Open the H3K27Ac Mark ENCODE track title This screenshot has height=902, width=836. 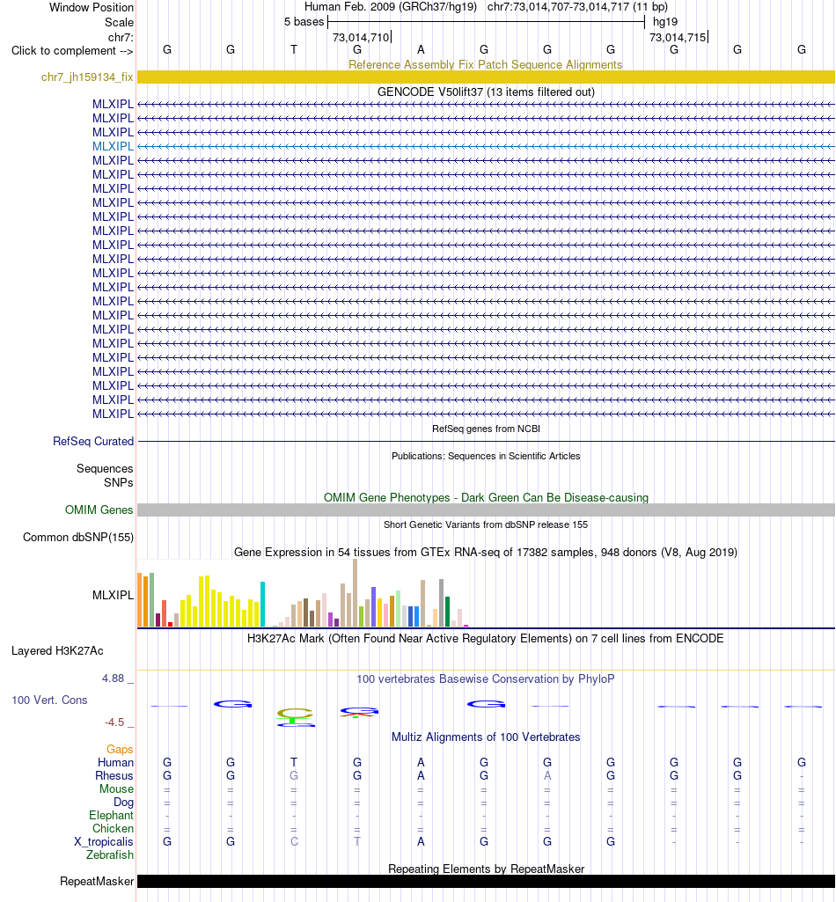pyautogui.click(x=486, y=639)
